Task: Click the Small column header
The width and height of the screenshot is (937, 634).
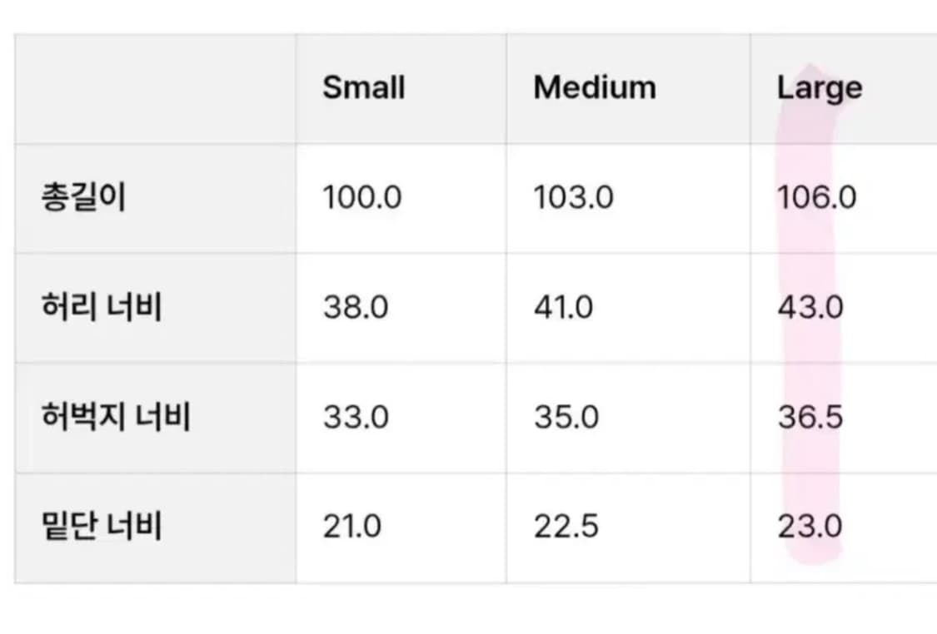Action: 364,87
